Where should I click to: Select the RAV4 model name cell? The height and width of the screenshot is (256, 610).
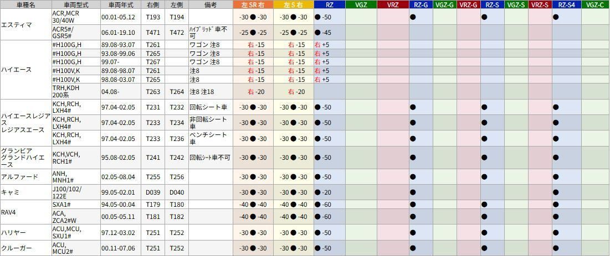25,212
